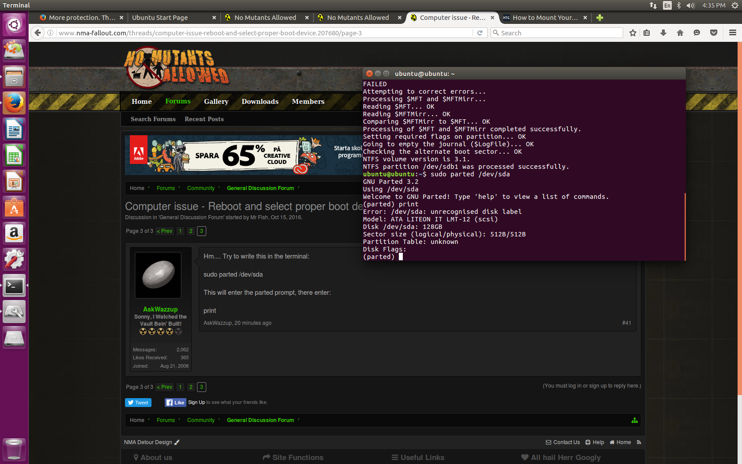Switch to the 'More protection' tab

(x=81, y=18)
